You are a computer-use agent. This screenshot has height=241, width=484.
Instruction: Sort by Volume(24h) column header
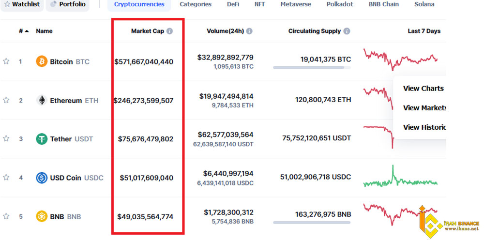[225, 31]
